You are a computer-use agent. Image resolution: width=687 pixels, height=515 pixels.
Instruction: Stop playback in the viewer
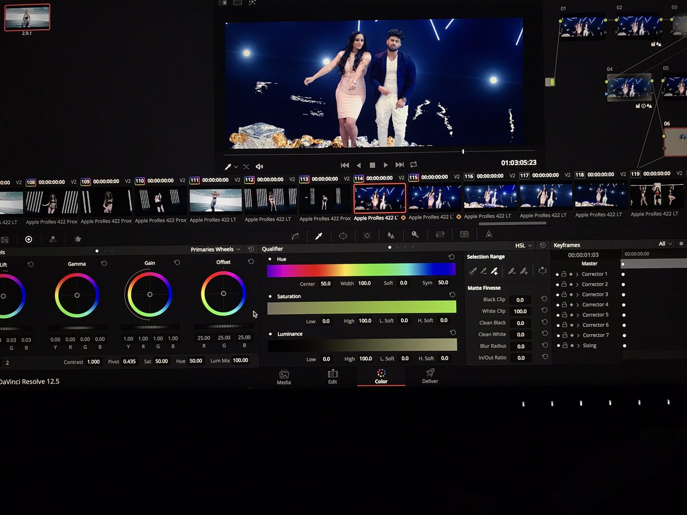pyautogui.click(x=372, y=165)
